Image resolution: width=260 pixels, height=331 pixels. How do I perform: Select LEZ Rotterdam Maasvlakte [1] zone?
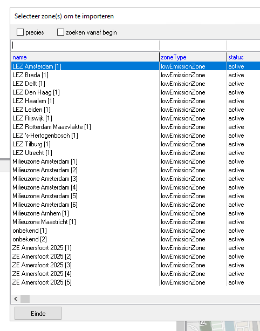[135, 127]
